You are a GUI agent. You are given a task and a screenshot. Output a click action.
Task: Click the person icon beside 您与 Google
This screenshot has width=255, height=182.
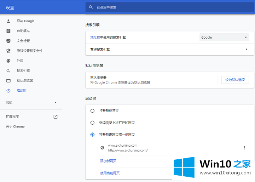coord(8,21)
